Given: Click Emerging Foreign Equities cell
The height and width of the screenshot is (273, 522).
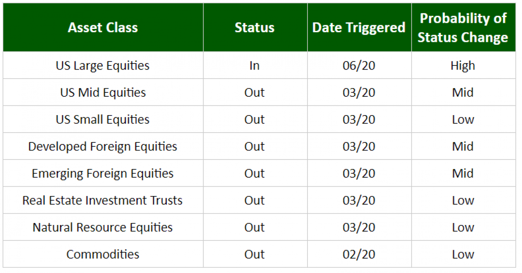Looking at the screenshot, I should [103, 173].
